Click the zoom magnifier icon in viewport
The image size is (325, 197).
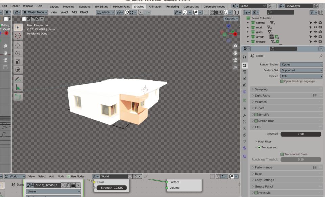coord(235,46)
